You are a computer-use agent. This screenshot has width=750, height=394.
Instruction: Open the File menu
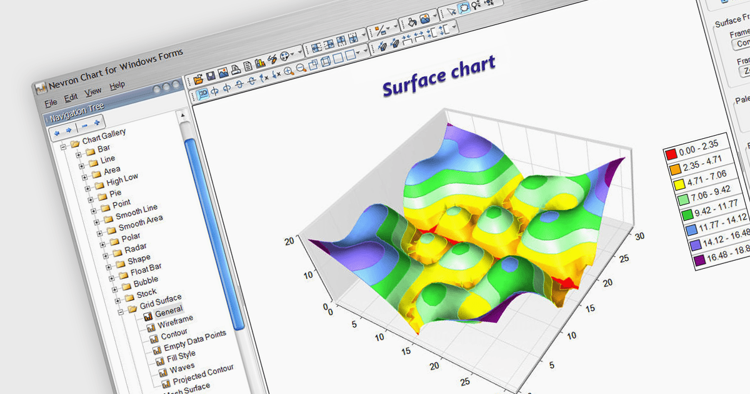[x=51, y=103]
